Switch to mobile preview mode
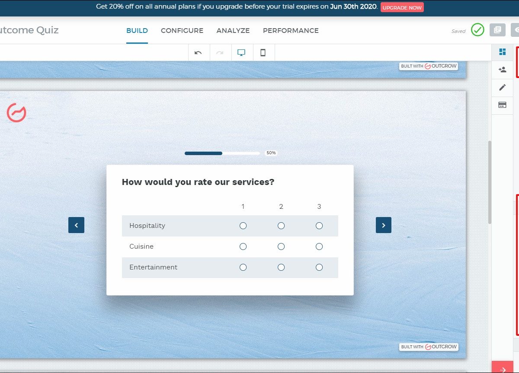 [263, 53]
